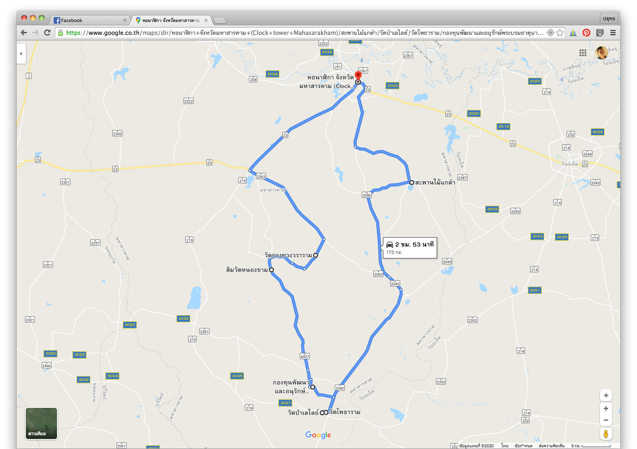
Task: Expand the collapsed side panel
Action: [21, 53]
